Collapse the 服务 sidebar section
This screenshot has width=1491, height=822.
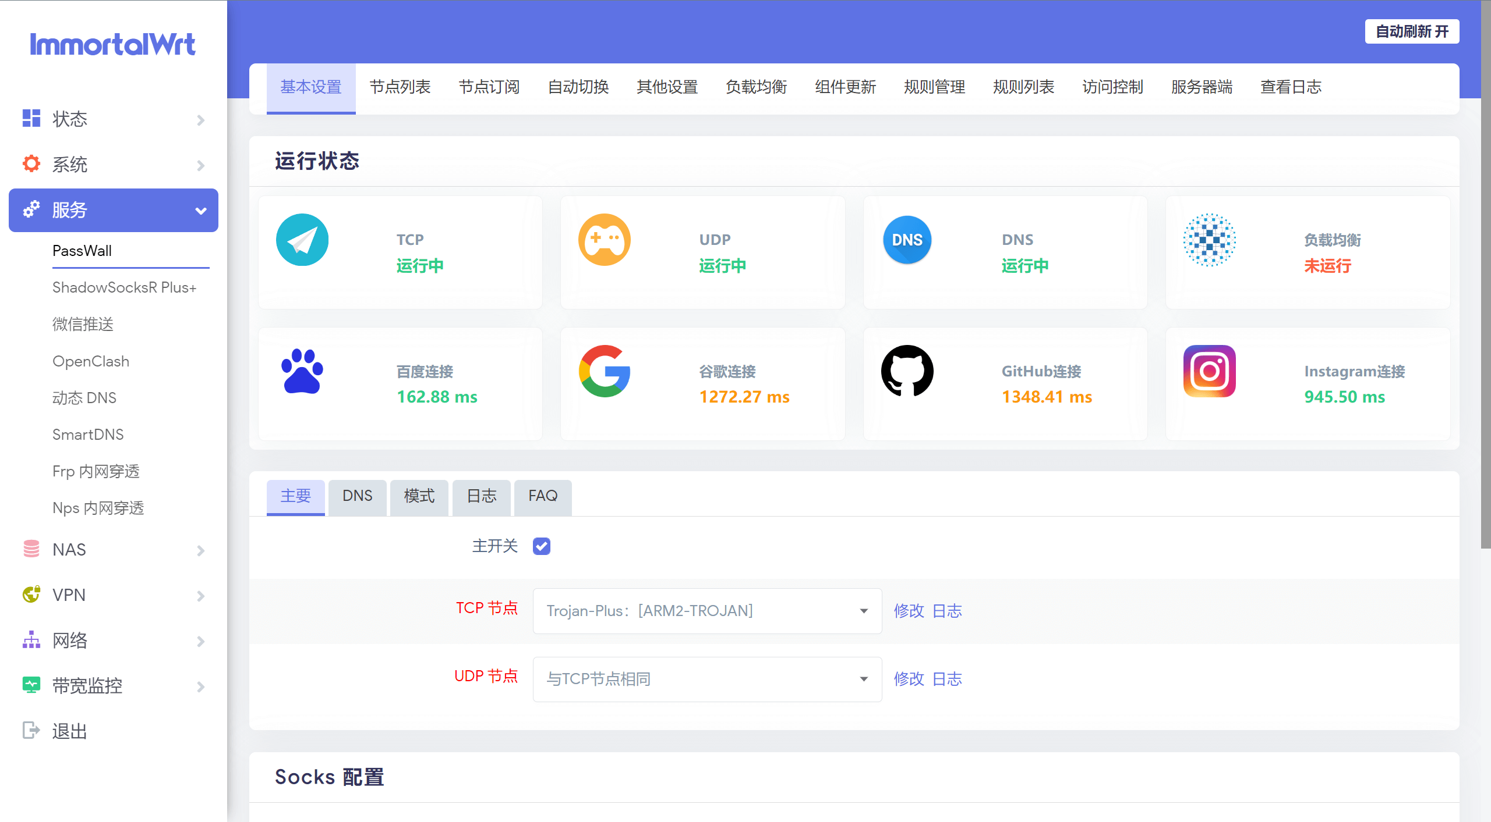point(114,210)
